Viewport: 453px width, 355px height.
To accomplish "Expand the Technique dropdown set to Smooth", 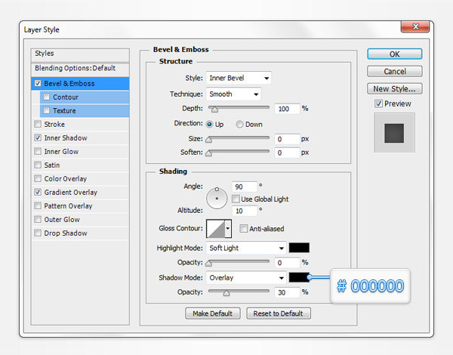I will coord(233,94).
